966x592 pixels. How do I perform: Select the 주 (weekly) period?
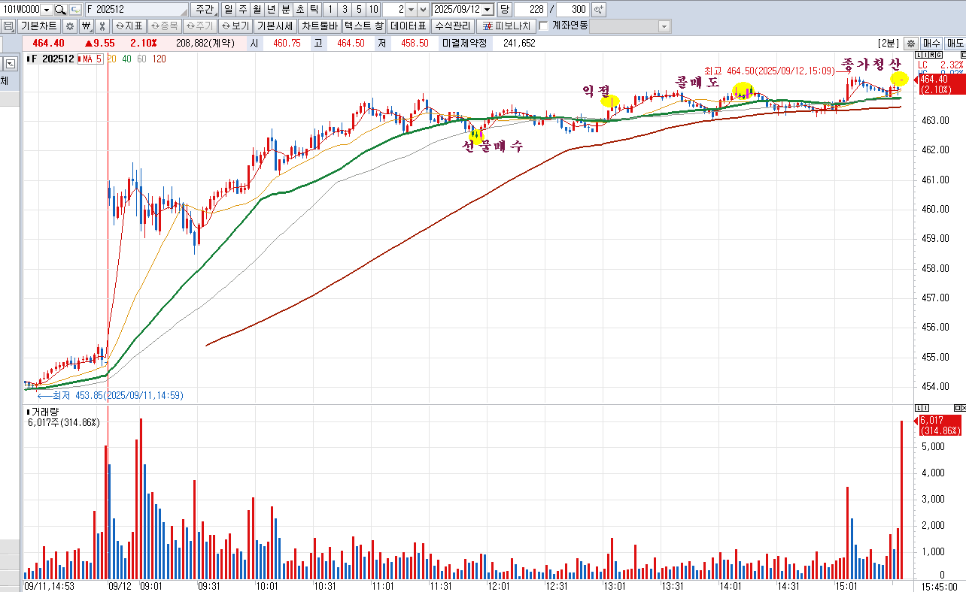(242, 10)
